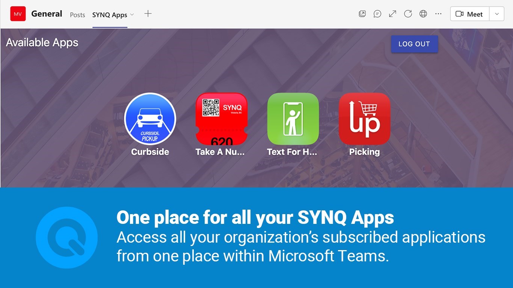Pop out the tab in new window
Screen dimensions: 513x288
(x=362, y=14)
